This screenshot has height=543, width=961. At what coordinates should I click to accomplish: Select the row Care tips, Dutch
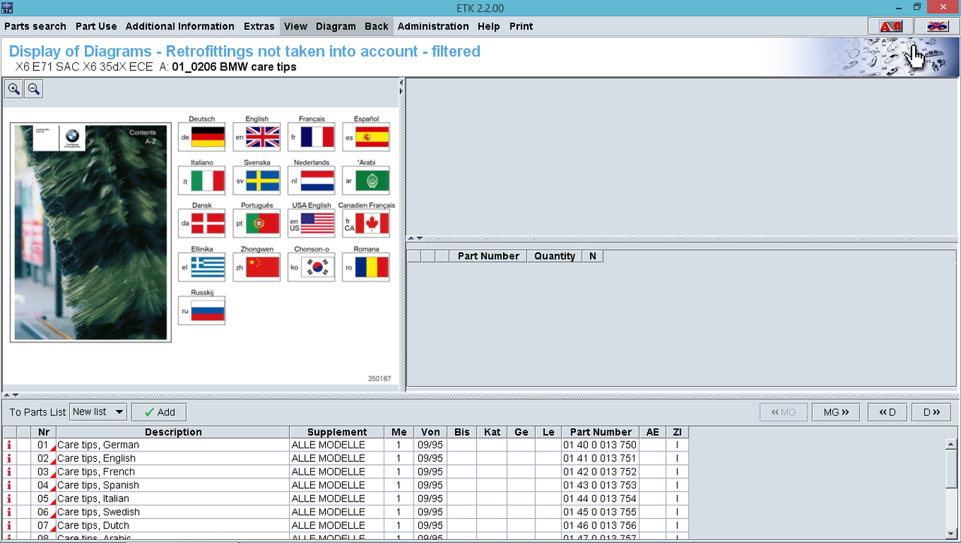tap(345, 526)
